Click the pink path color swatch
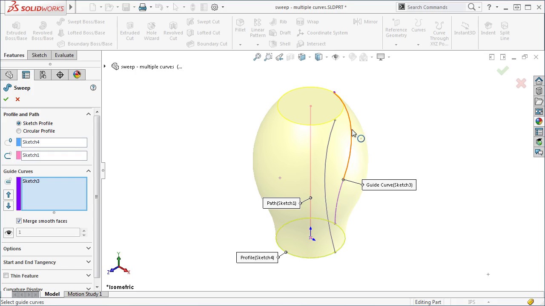The height and width of the screenshot is (306, 545). 18,155
